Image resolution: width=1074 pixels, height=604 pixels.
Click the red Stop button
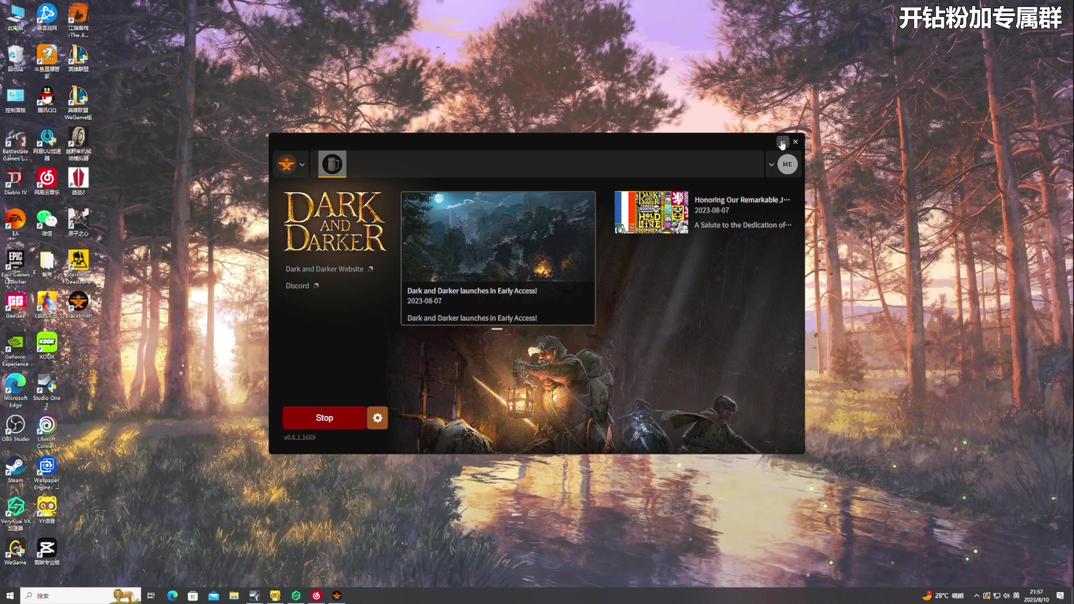click(324, 418)
